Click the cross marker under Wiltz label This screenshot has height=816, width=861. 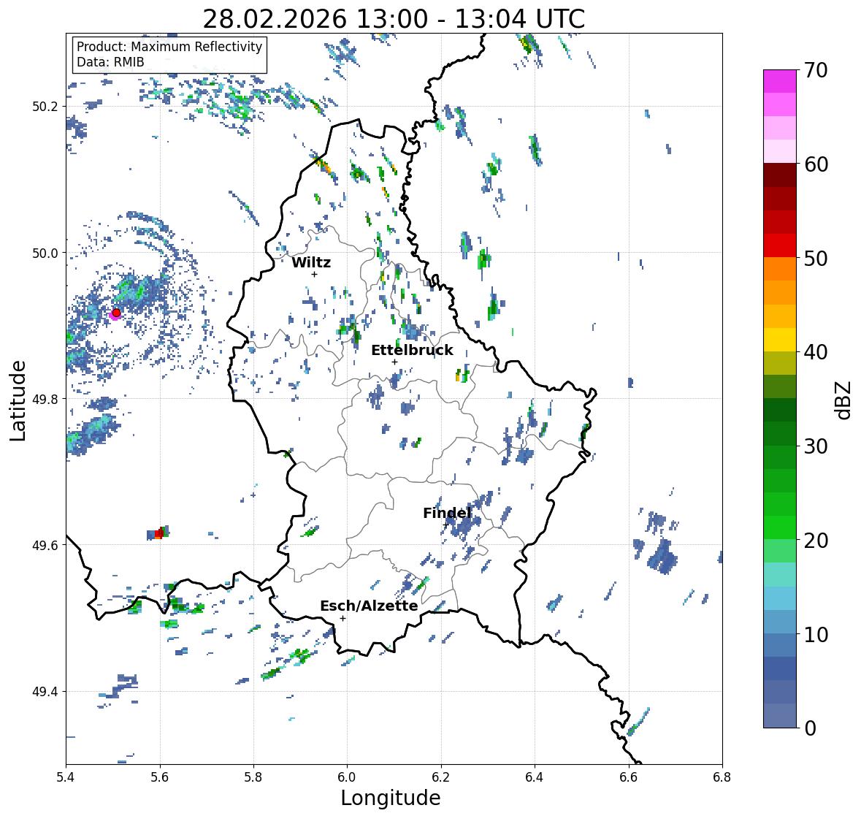(314, 274)
